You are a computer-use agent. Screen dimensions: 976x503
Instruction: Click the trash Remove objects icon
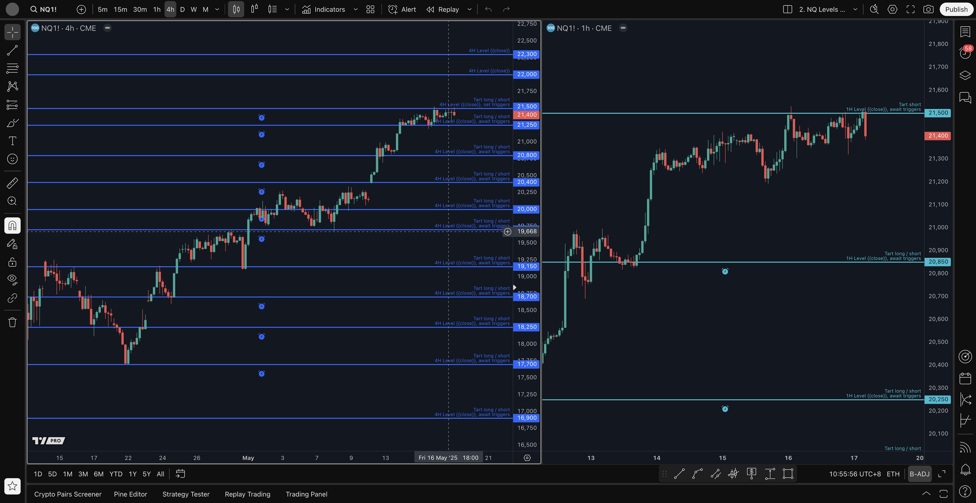[12, 322]
